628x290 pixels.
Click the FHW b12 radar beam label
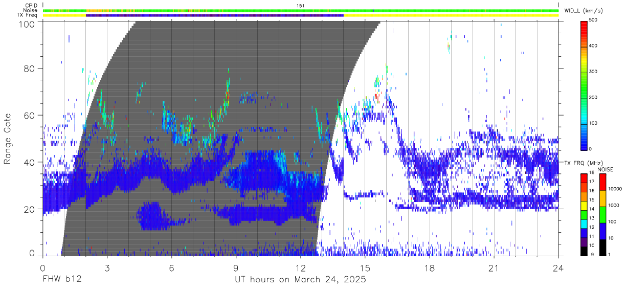coord(61,280)
